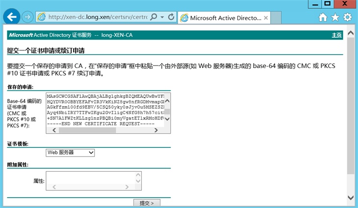
Task: Close the Internet Explorer window
Action: click(x=345, y=4)
